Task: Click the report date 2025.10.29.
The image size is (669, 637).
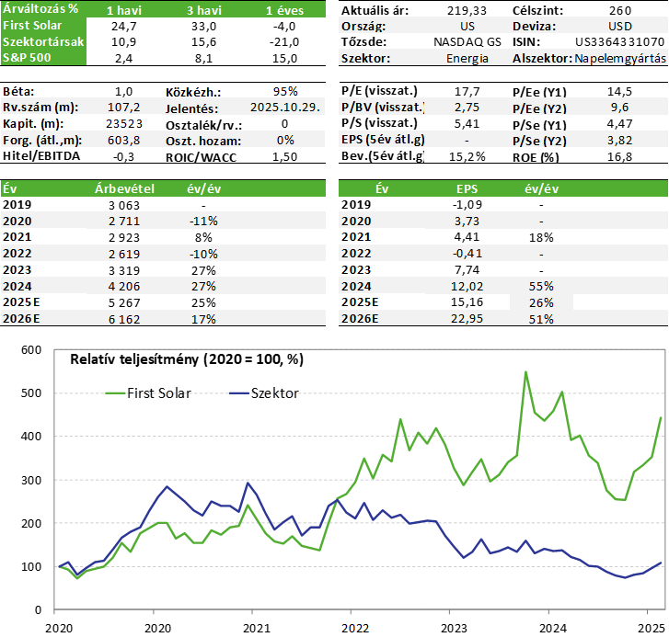Action: pyautogui.click(x=285, y=108)
